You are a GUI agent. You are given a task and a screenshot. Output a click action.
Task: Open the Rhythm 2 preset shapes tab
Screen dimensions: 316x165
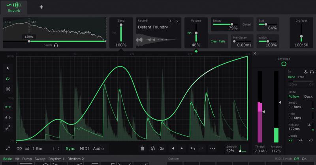(75, 159)
